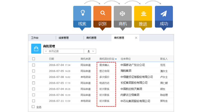Select the 识别 magnifier stage icon
The height and width of the screenshot is (112, 202).
102,13
